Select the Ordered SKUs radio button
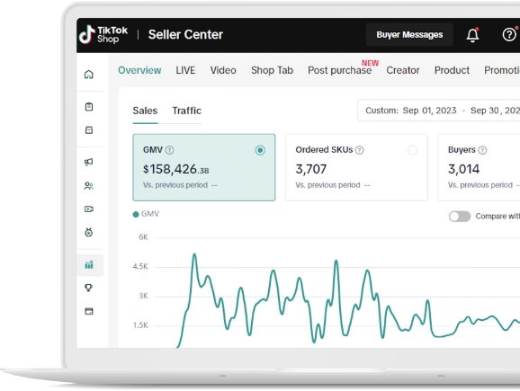 [x=413, y=150]
